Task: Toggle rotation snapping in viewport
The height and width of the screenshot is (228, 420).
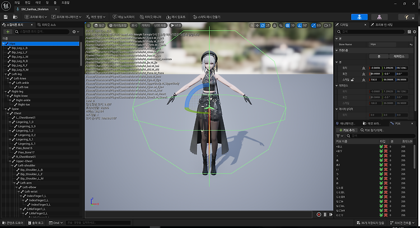Action: point(300,25)
